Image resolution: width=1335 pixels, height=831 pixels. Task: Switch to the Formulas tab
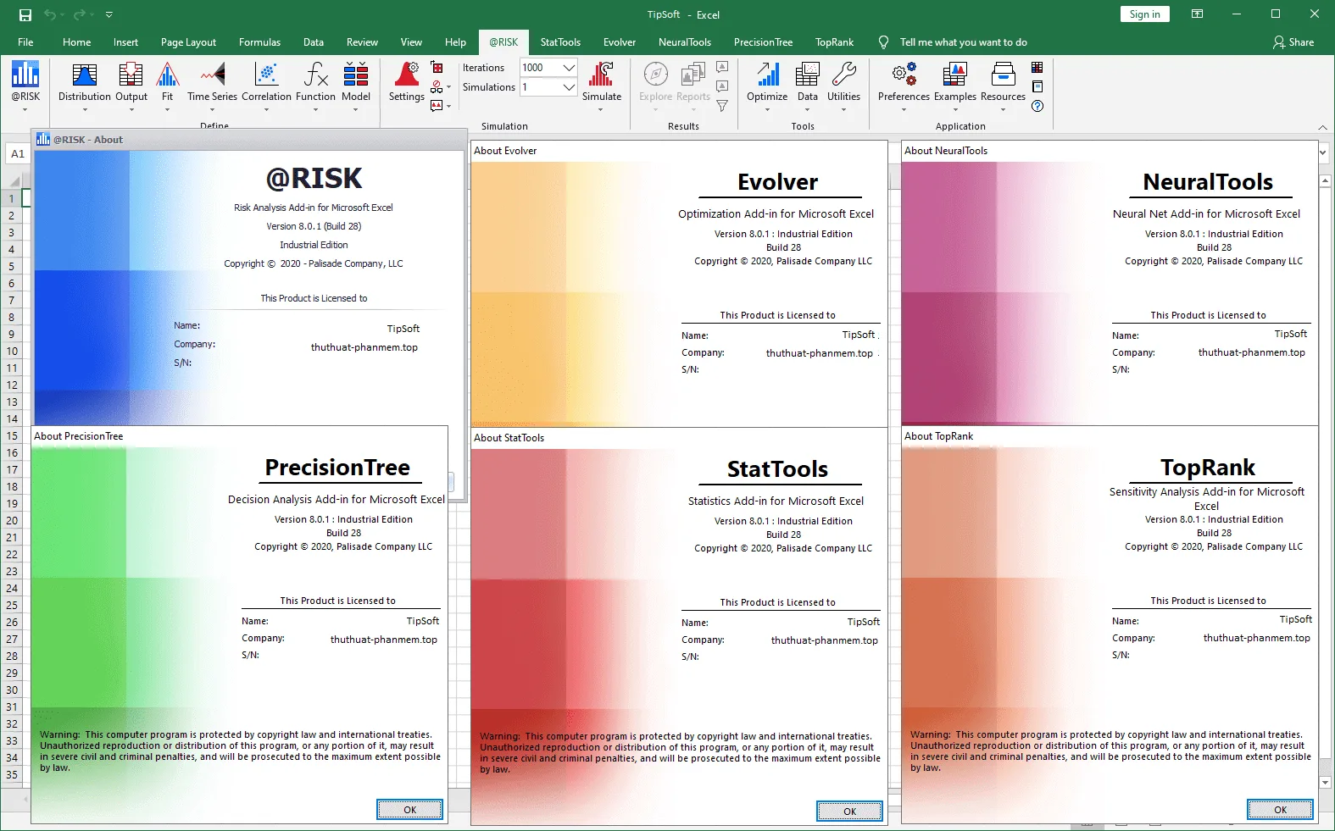pyautogui.click(x=259, y=42)
